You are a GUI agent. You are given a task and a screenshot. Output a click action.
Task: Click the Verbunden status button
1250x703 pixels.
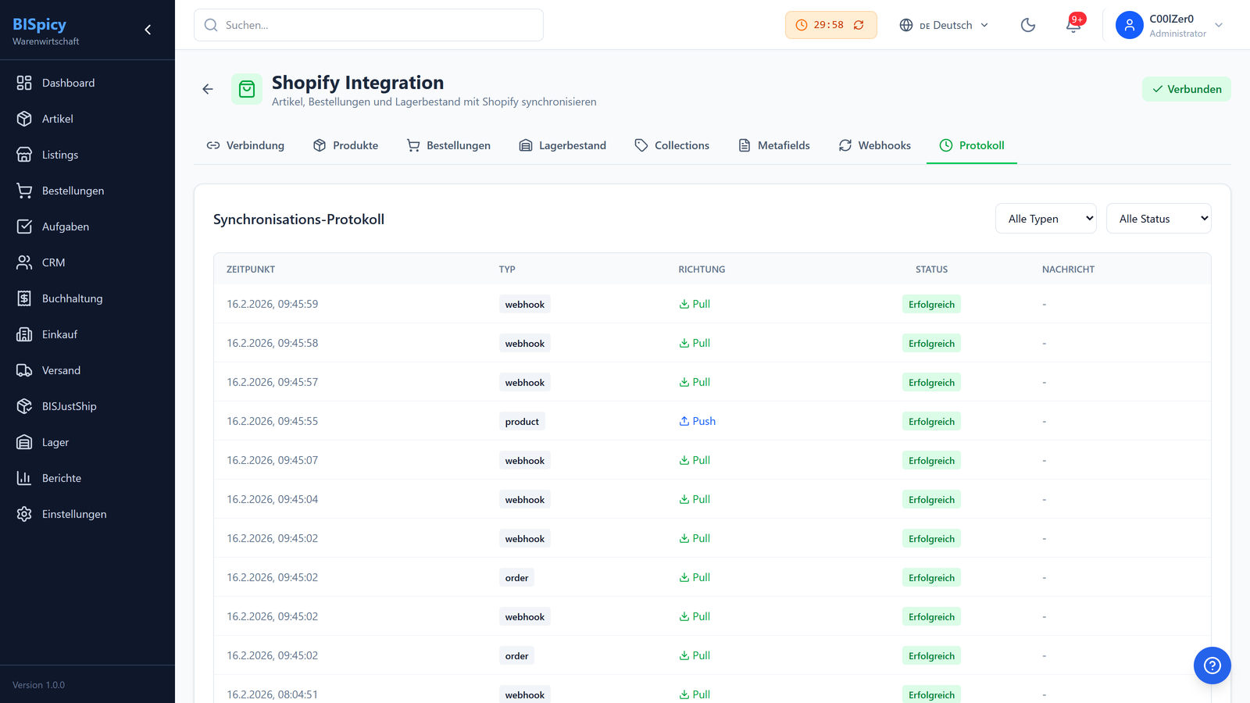(x=1186, y=89)
